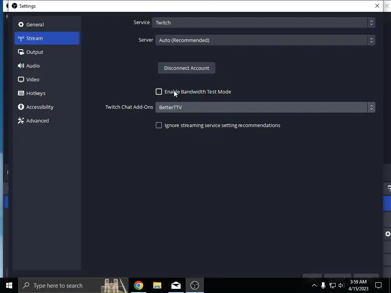Open the Windows Start menu

tap(9, 285)
